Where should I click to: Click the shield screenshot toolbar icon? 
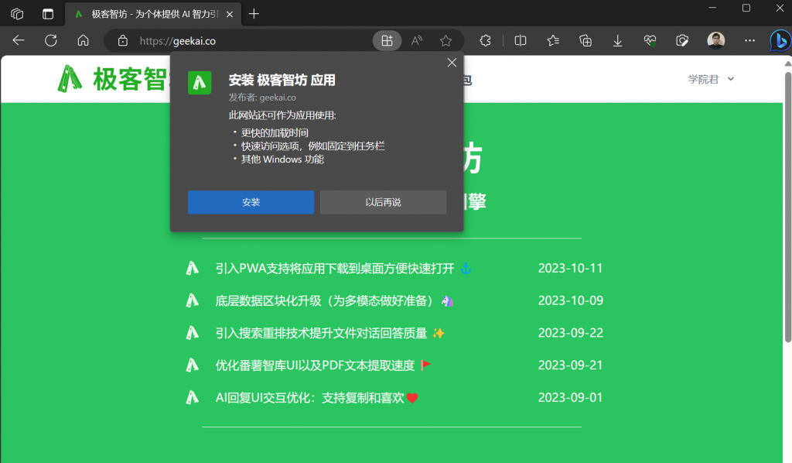click(682, 41)
